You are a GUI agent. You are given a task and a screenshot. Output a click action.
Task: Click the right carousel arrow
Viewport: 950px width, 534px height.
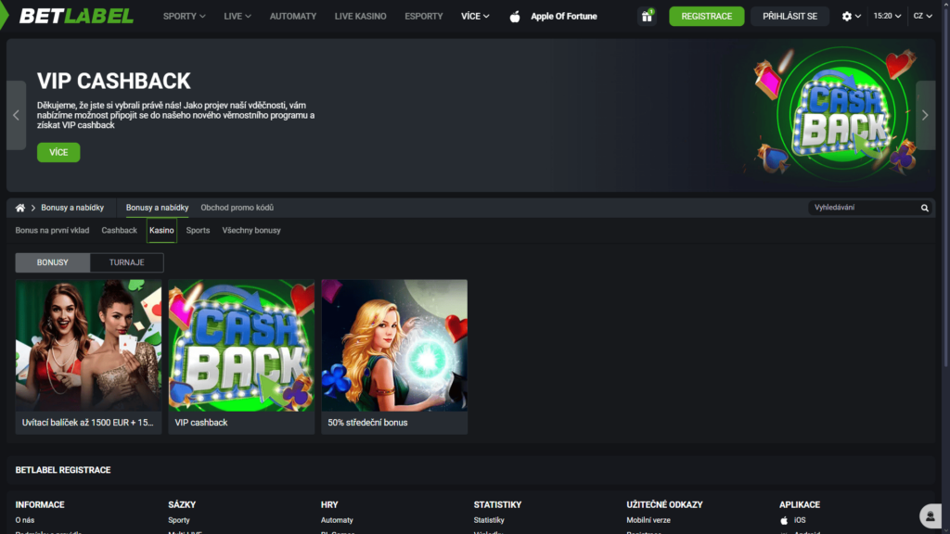coord(925,114)
